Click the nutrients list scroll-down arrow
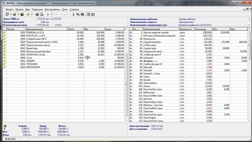This screenshot has height=142, width=252. pyautogui.click(x=249, y=120)
